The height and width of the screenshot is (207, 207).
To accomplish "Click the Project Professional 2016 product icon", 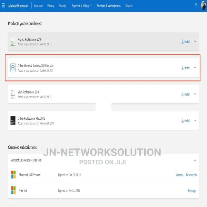I will click(x=13, y=41).
